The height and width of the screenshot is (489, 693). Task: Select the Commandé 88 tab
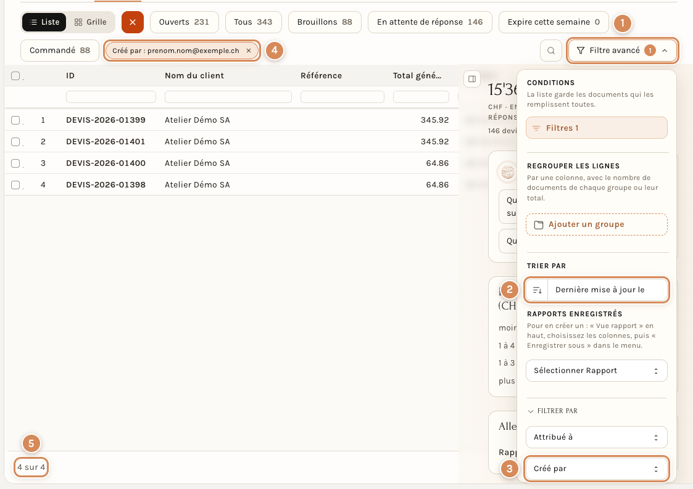60,51
